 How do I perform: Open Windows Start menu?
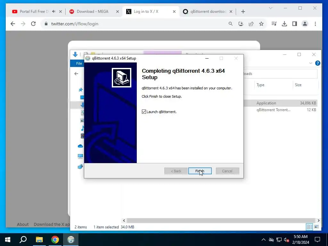coord(8,240)
